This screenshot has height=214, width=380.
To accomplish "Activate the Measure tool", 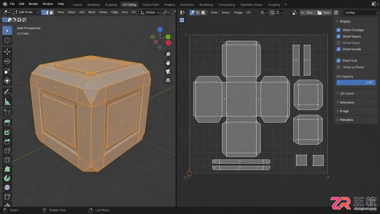I will click(x=7, y=102).
